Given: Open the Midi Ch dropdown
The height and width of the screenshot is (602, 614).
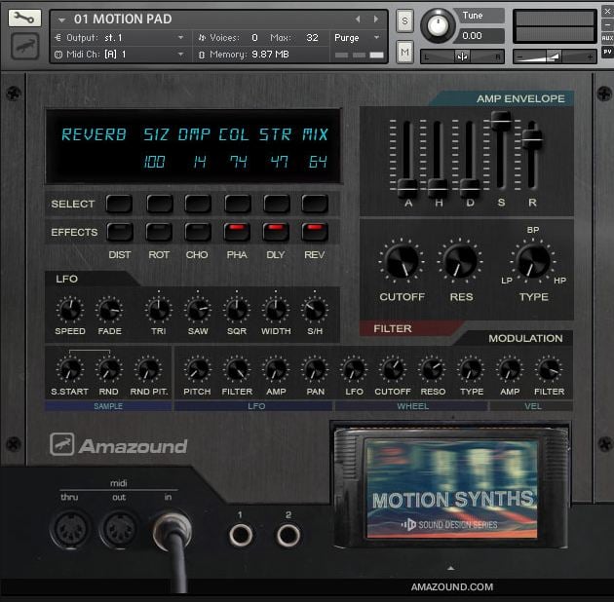Looking at the screenshot, I should click(122, 54).
